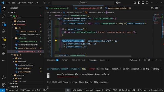
Task: Open the status bar zoom control
Action: click(x=68, y=90)
